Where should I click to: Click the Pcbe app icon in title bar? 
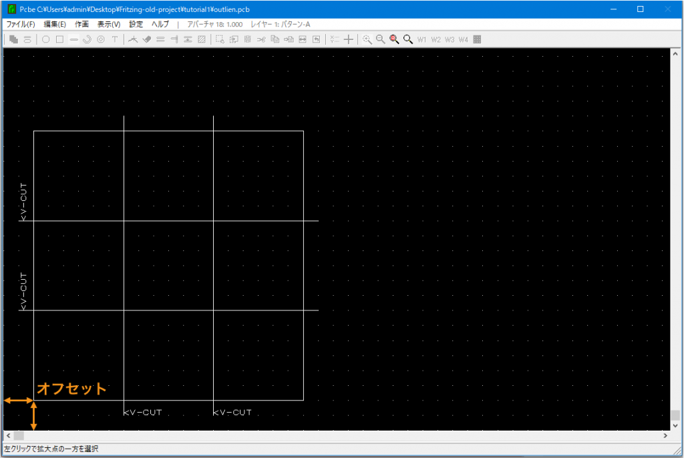(x=12, y=9)
